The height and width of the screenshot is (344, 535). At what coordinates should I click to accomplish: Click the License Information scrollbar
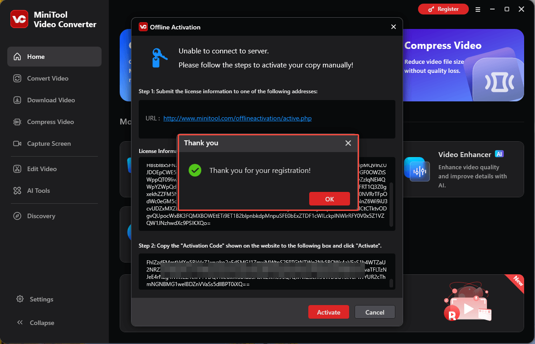tap(391, 204)
